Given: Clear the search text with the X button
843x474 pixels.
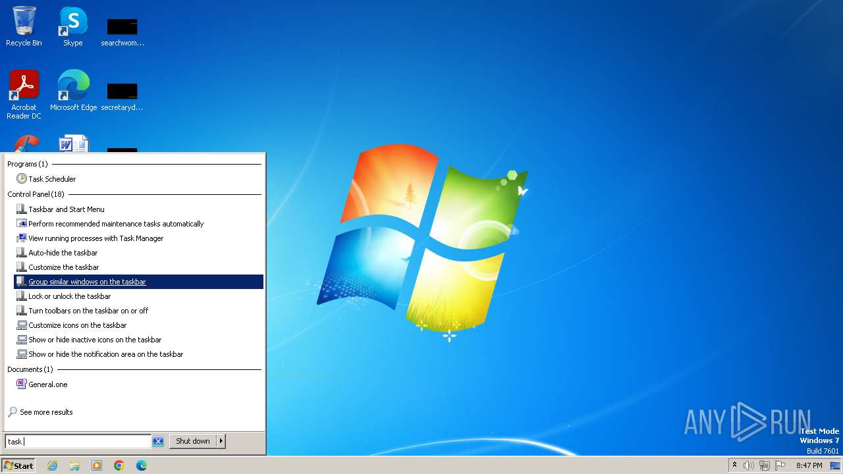Looking at the screenshot, I should coord(158,442).
